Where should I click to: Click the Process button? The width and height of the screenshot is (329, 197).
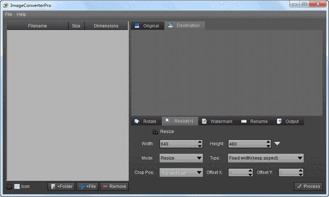click(308, 186)
